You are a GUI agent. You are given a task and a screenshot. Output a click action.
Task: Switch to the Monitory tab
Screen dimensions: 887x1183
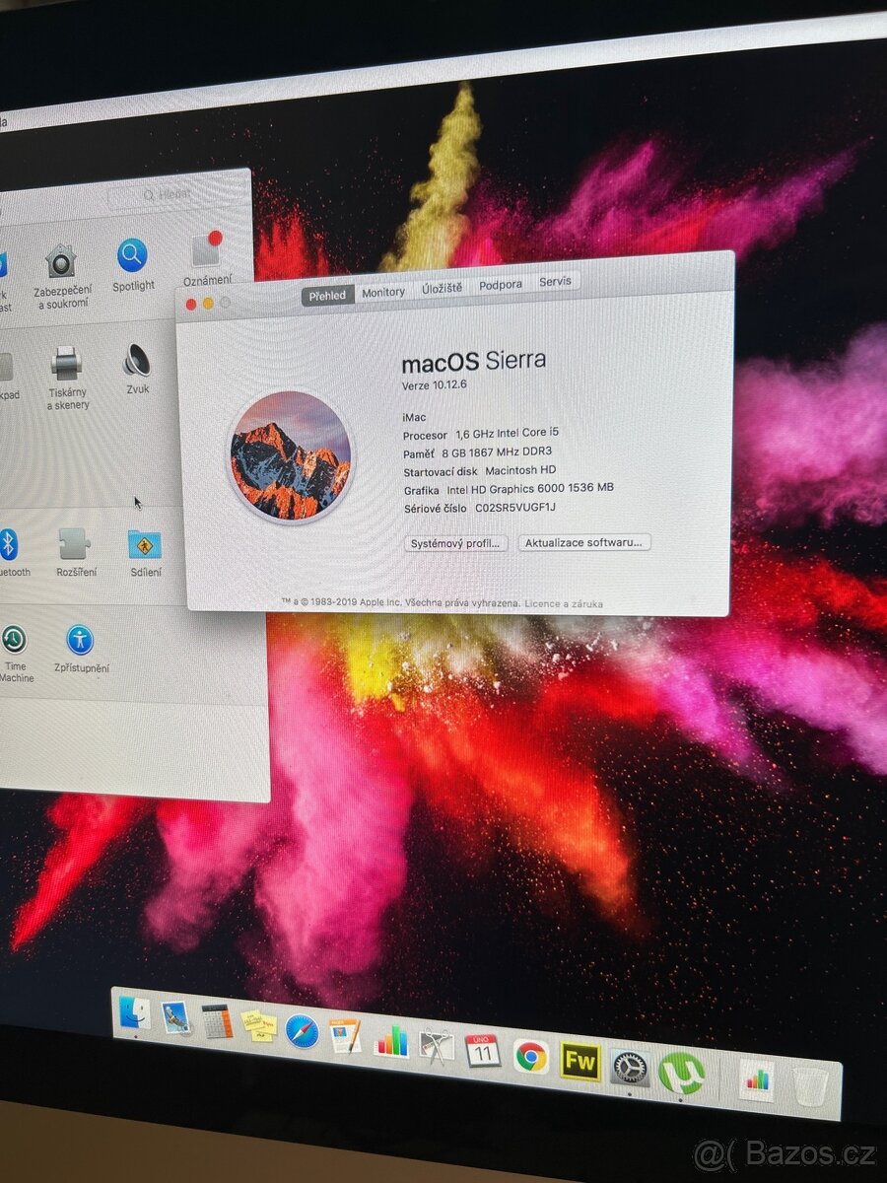(x=382, y=291)
